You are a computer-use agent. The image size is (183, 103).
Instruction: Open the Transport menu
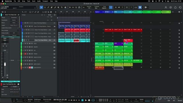pyautogui.click(x=45, y=1)
